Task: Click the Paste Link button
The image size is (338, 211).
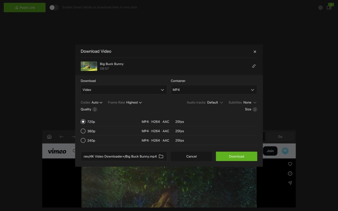Action: click(25, 8)
